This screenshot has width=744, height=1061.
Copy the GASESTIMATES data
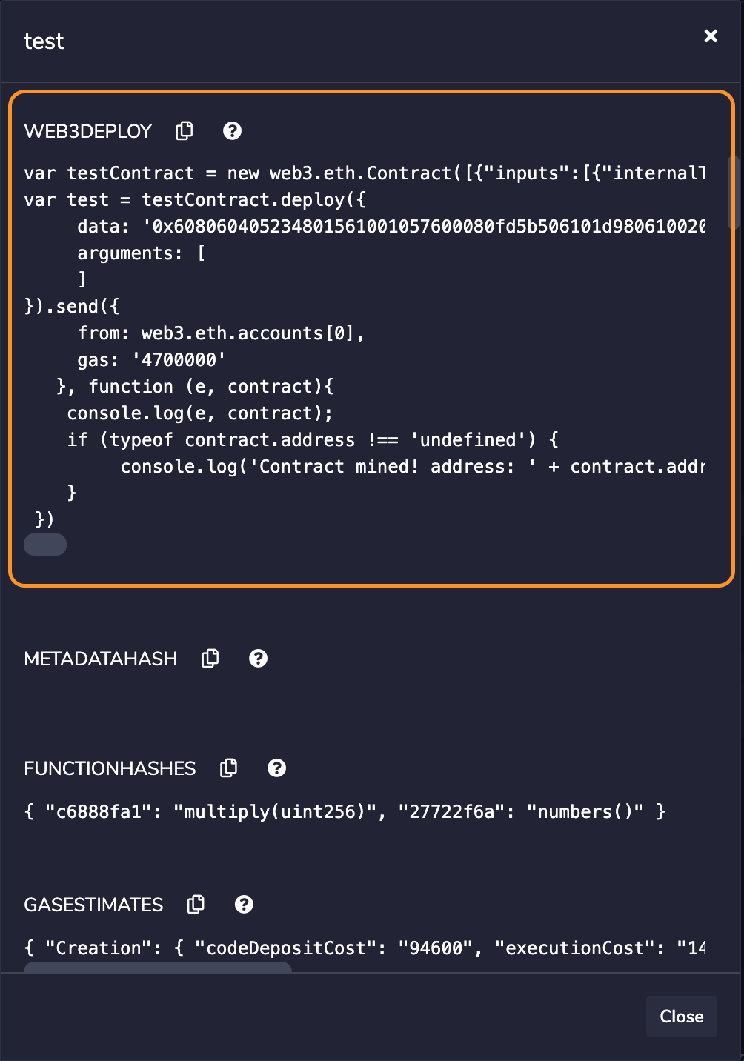coord(196,905)
